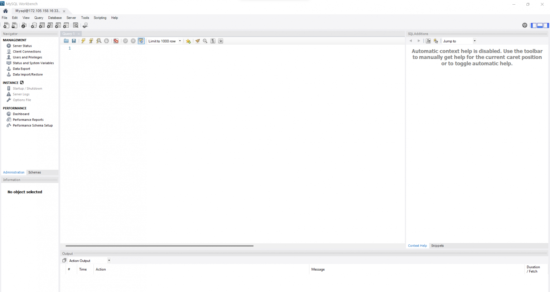Open the Limit to 1000 rows dropdown
Viewport: 550px width, 292px height.
pos(180,41)
